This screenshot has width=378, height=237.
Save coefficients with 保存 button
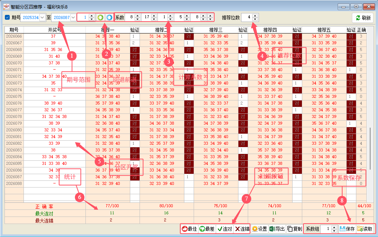[x=347, y=229]
